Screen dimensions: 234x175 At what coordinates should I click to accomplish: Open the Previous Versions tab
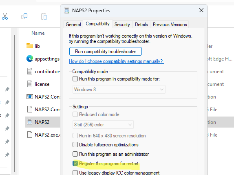click(170, 25)
